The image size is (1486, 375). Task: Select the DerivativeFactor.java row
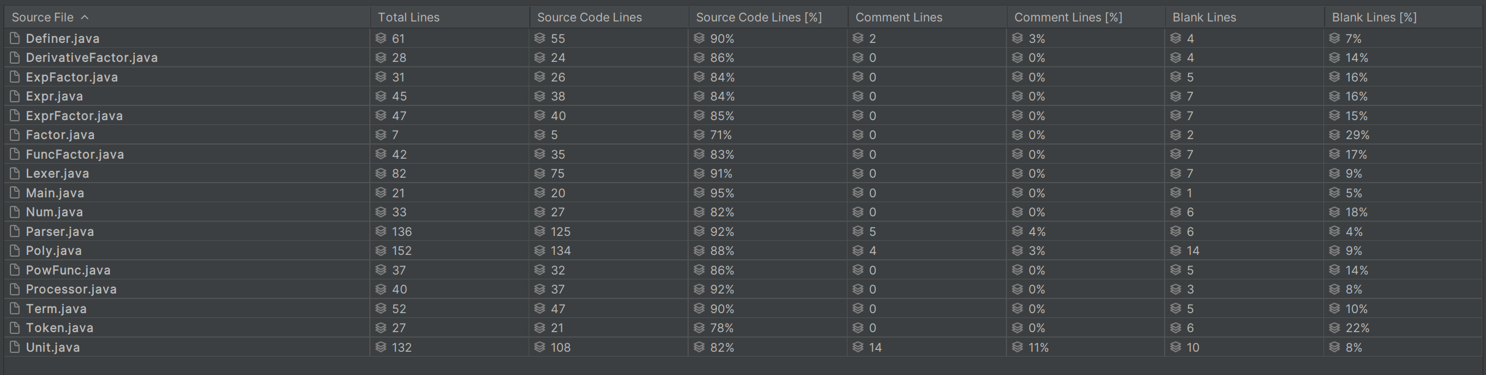[x=743, y=58]
